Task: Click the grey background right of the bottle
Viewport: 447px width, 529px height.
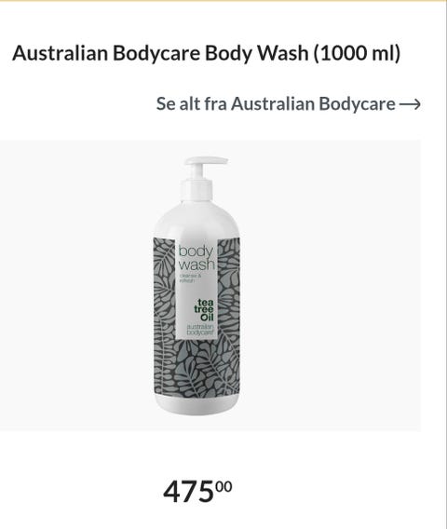Action: click(x=331, y=285)
